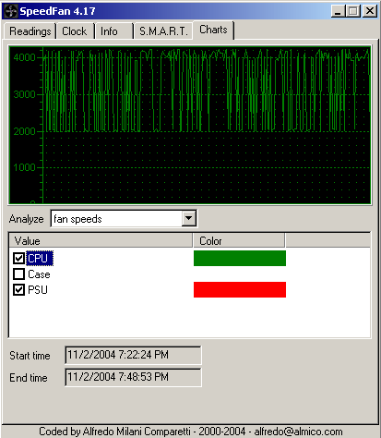Maximize the SpeedFan window
Image resolution: width=381 pixels, height=438 pixels.
tap(353, 11)
